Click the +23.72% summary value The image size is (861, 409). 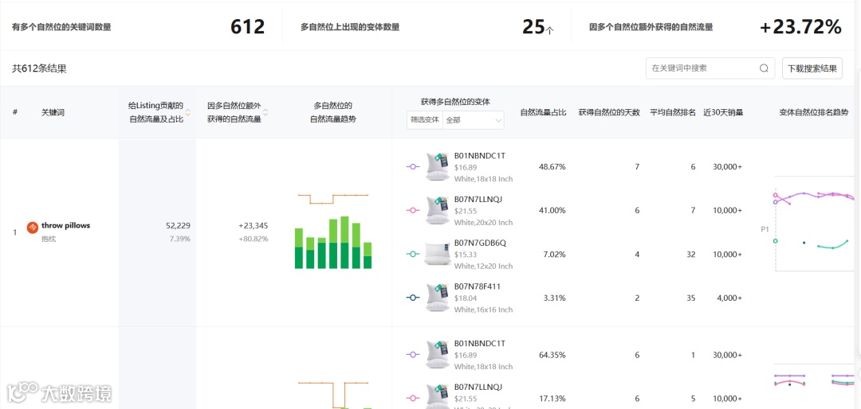point(800,27)
